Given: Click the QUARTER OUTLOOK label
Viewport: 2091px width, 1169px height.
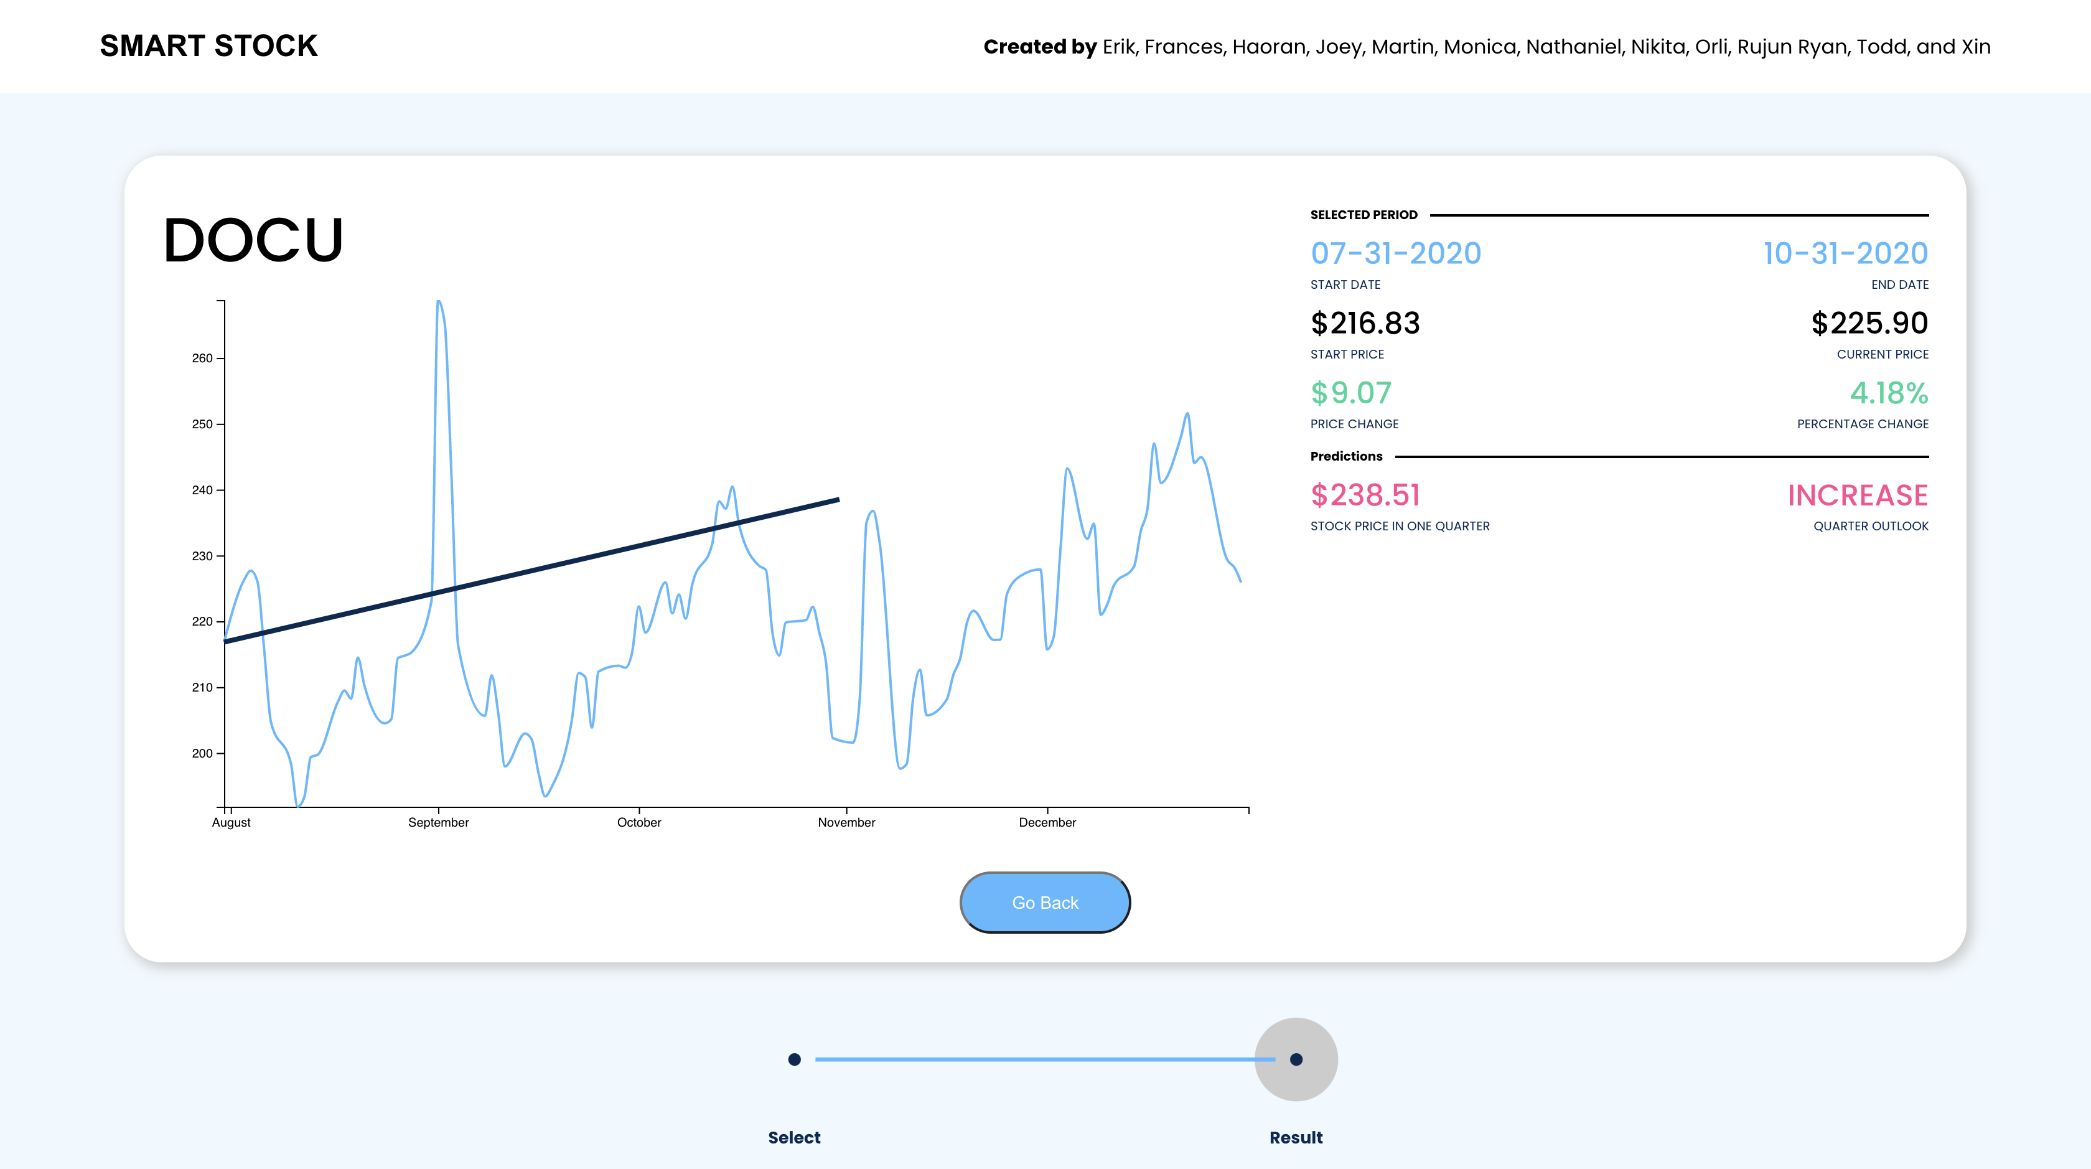Looking at the screenshot, I should (1871, 526).
